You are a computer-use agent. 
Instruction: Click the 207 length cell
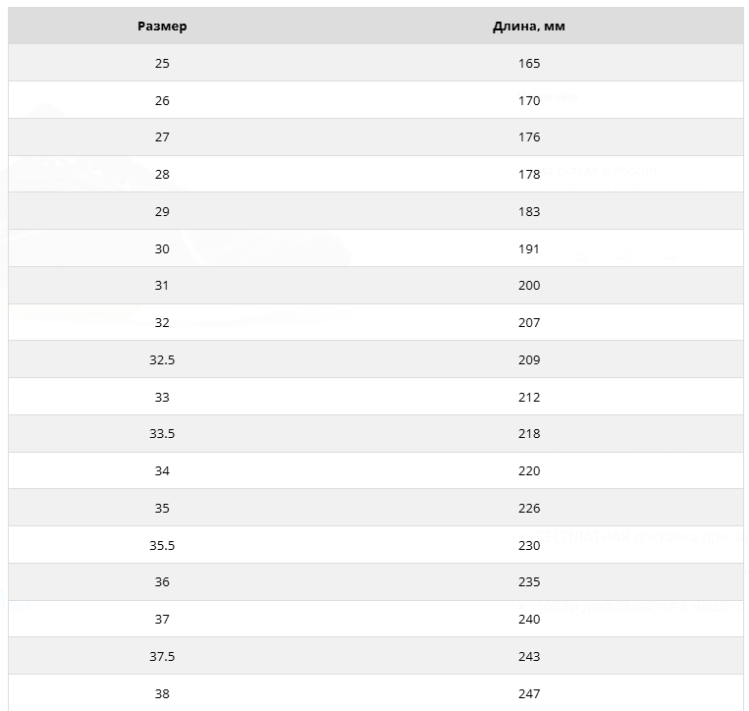(529, 323)
